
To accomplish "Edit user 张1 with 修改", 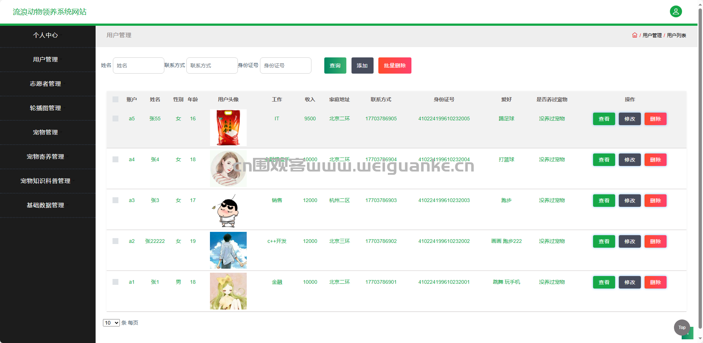I will pos(630,282).
